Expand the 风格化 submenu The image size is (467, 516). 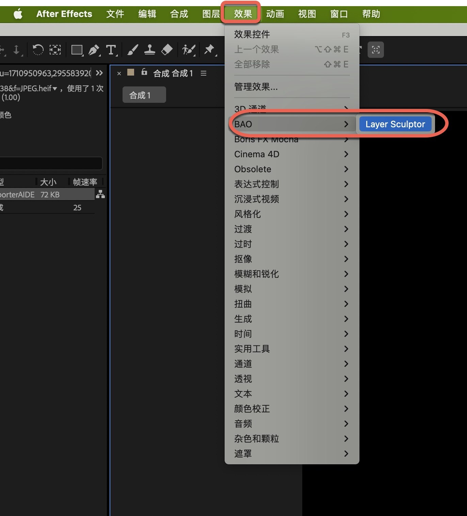(292, 214)
